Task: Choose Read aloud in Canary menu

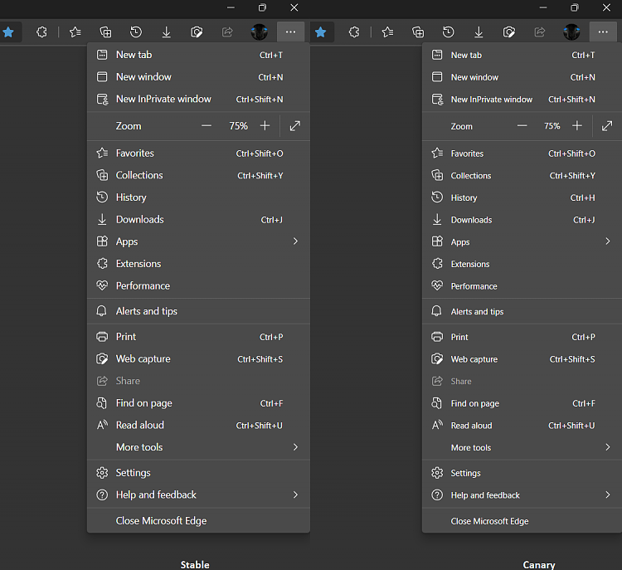Action: point(522,425)
